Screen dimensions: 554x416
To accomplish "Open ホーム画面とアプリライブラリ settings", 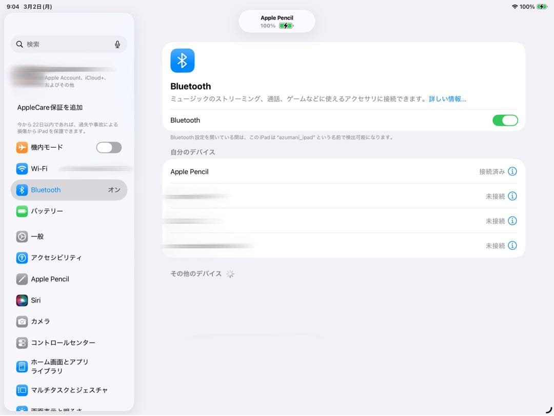I will [69, 367].
